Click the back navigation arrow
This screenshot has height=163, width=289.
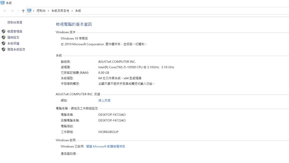tap(5, 11)
